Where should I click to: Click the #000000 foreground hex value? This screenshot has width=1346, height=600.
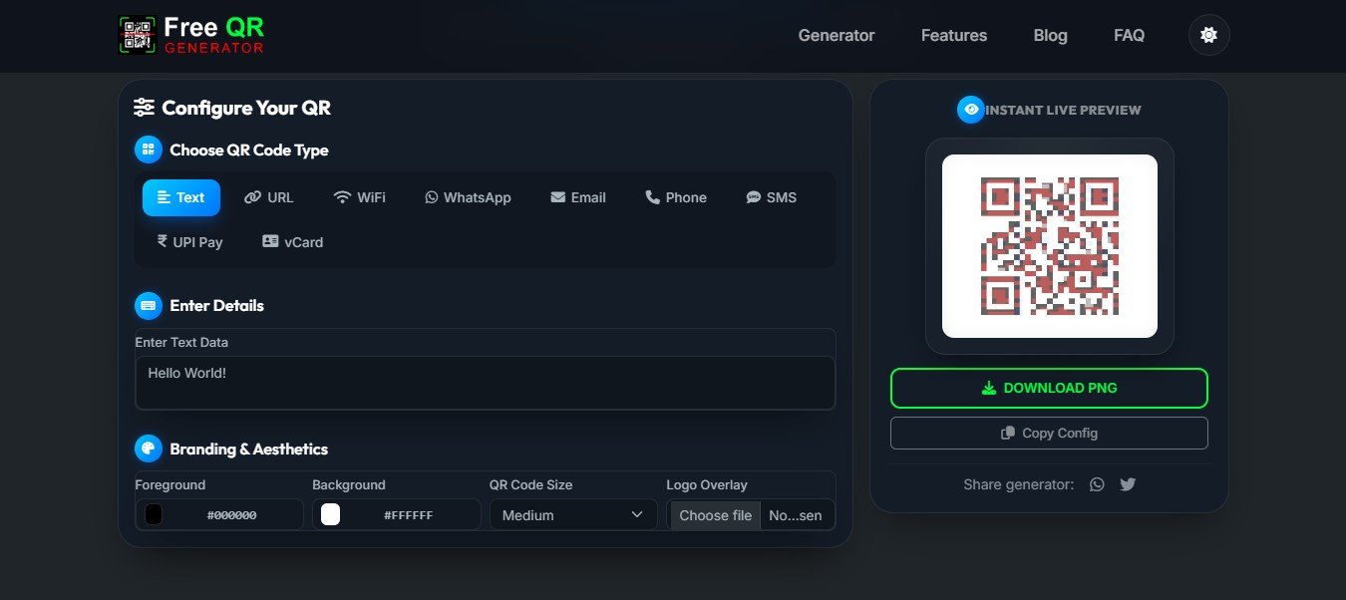pyautogui.click(x=232, y=515)
